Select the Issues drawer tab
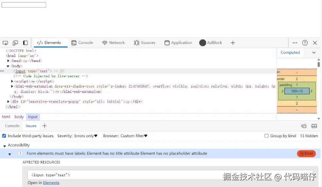Screen dimensions: 322x187 31,126
